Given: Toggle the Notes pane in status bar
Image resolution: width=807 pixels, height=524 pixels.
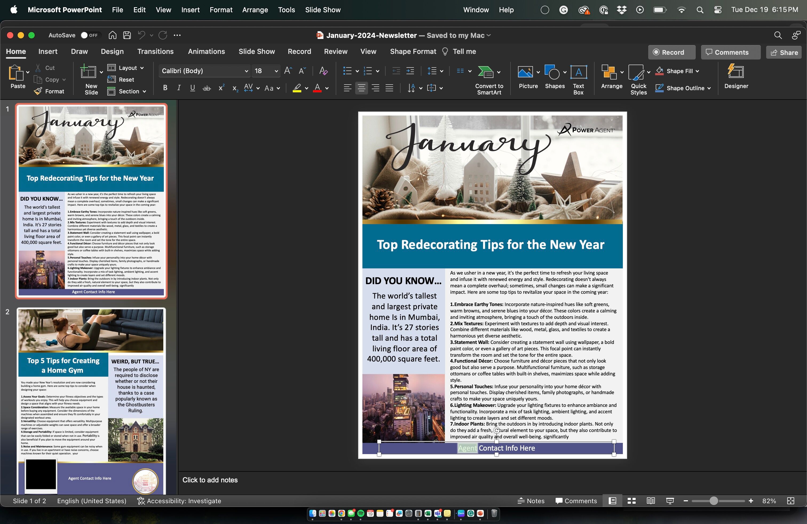Looking at the screenshot, I should tap(531, 501).
